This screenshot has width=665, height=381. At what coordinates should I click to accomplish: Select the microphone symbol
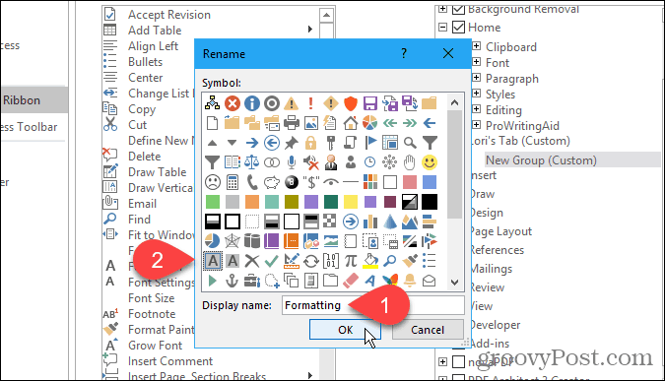pos(292,162)
